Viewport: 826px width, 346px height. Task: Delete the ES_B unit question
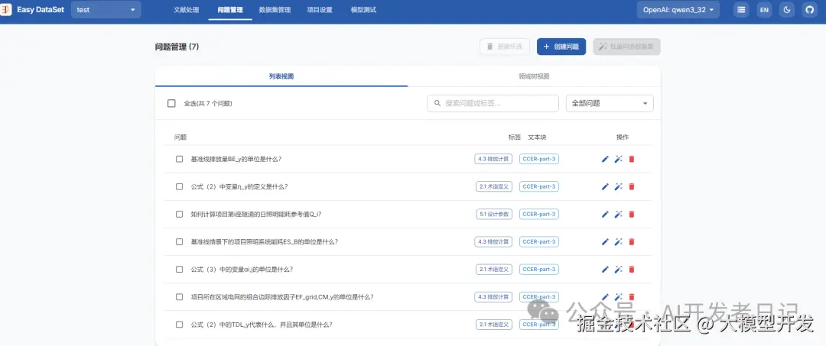(632, 241)
